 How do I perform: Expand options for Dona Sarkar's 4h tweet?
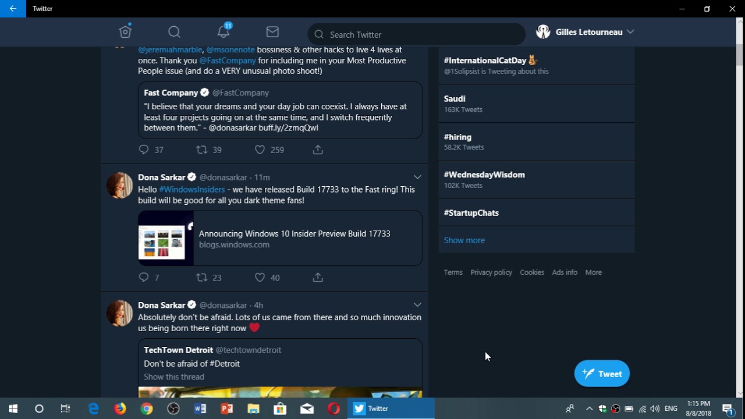point(417,305)
